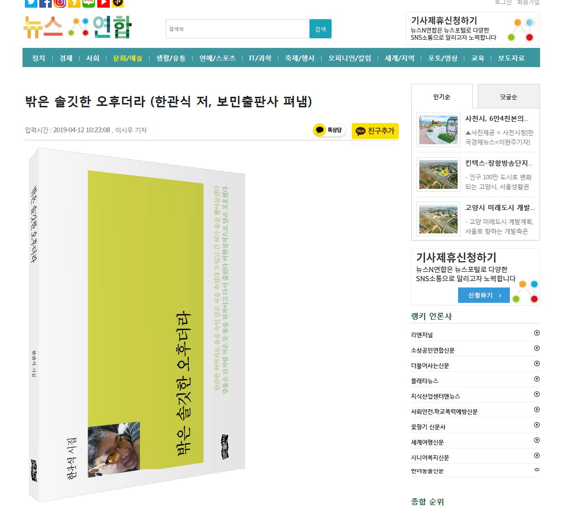564x506 pixels.
Task: Focus the 검색어 search input field
Action: click(x=237, y=29)
